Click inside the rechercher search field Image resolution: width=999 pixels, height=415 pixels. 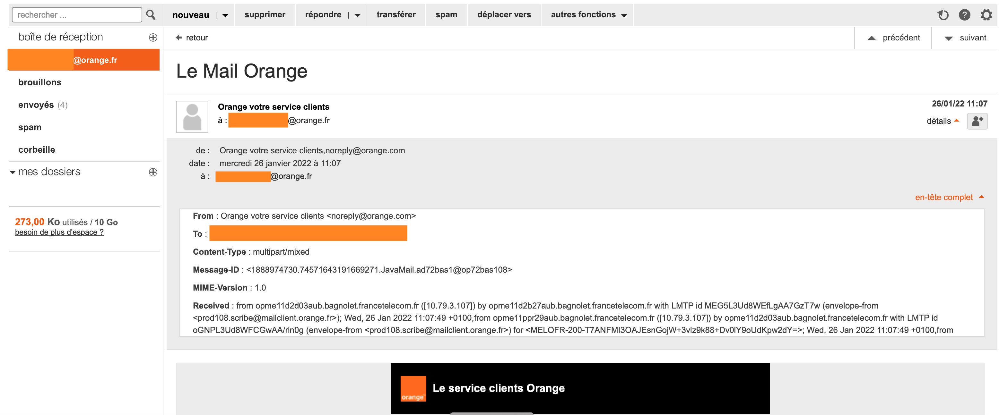tap(76, 15)
